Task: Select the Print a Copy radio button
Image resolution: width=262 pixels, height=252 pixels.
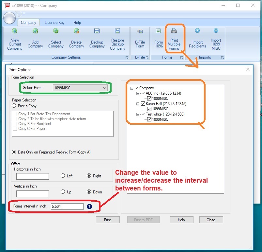Action: click(14, 106)
